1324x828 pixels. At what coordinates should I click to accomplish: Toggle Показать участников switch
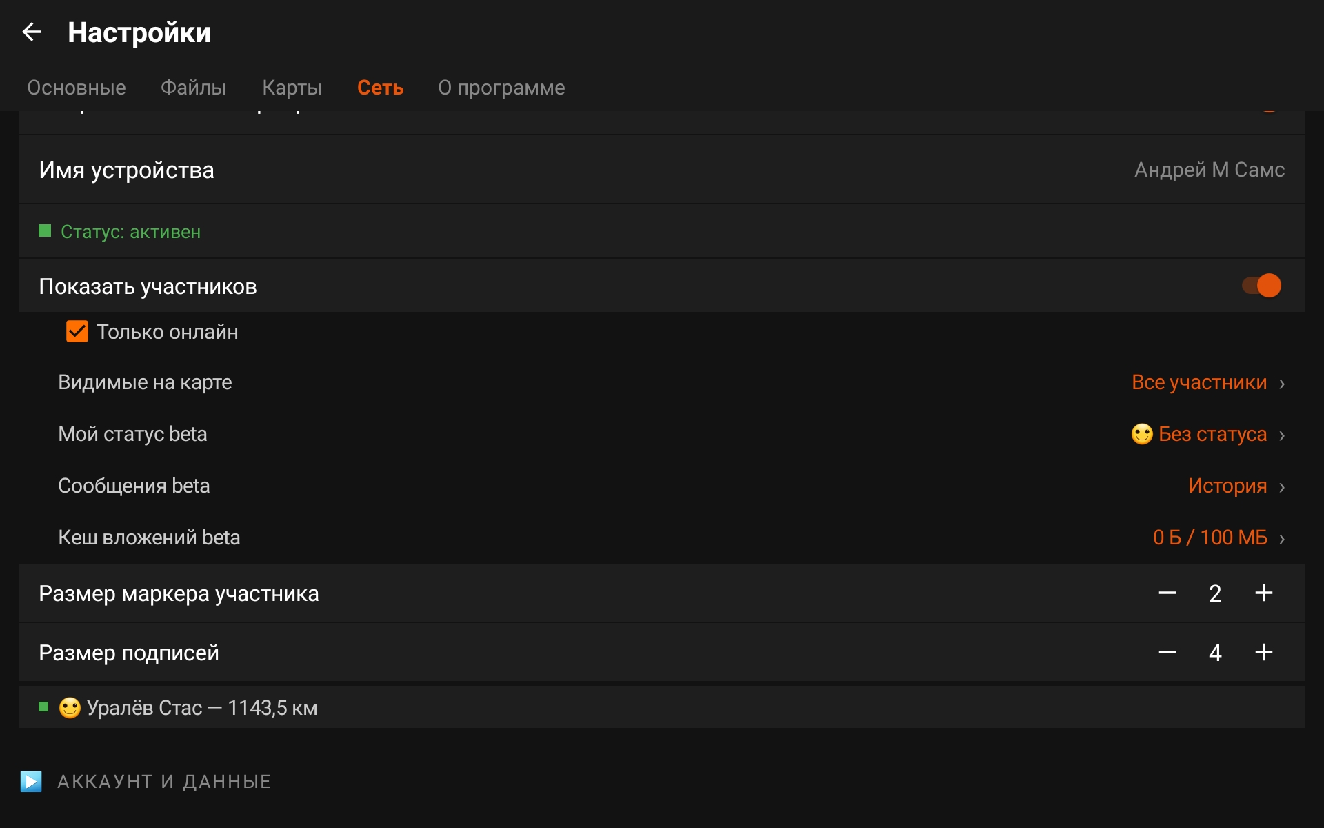point(1261,286)
